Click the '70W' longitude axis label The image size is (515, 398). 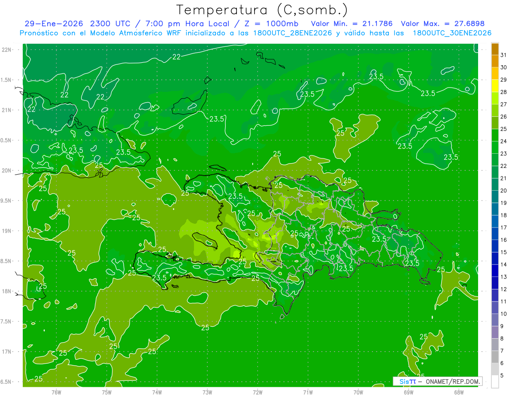358,392
